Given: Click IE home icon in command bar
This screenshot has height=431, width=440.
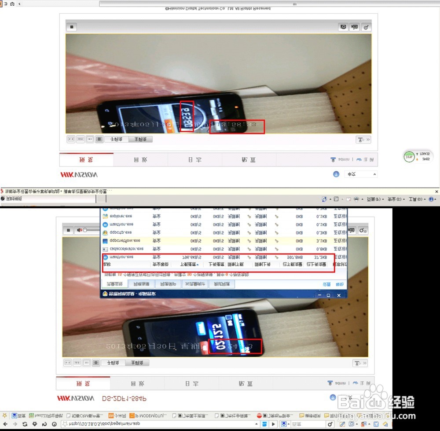Looking at the screenshot, I should (324, 199).
